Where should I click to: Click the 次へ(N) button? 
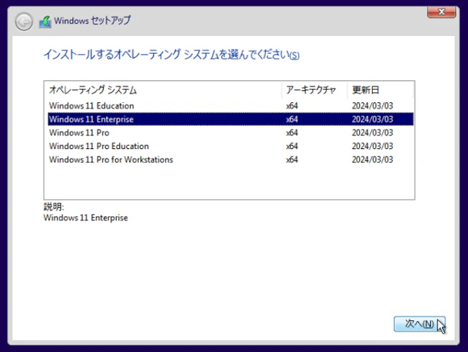click(x=420, y=324)
